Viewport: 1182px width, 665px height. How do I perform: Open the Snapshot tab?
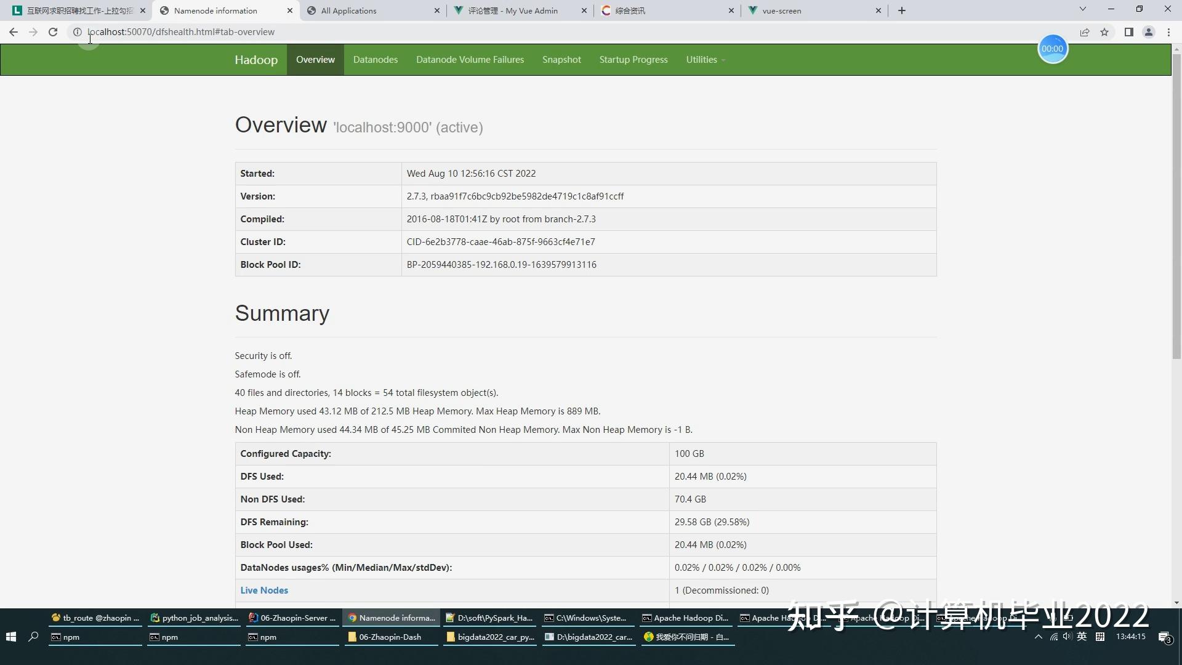coord(561,60)
